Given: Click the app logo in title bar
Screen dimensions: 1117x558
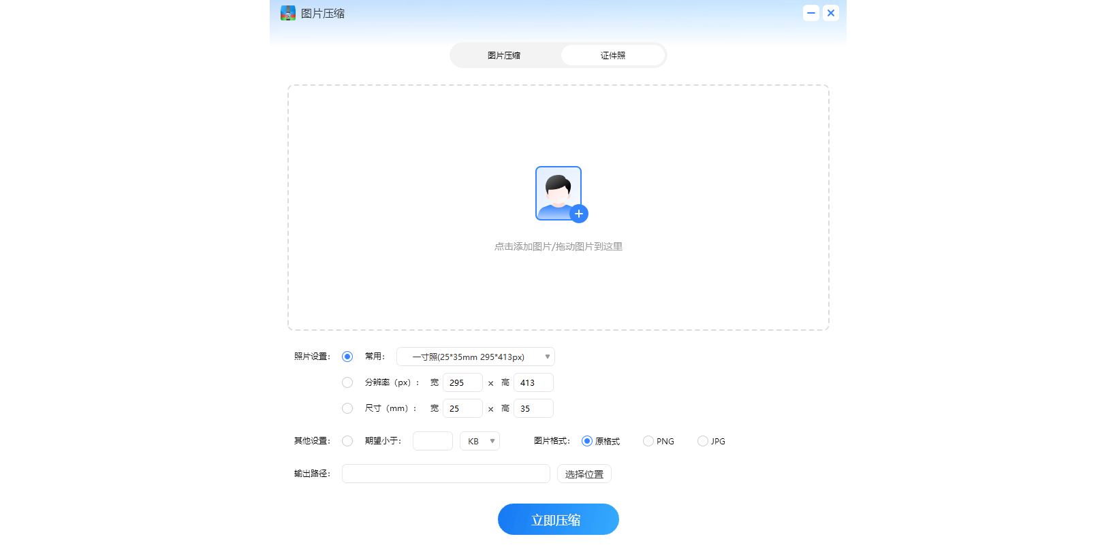Looking at the screenshot, I should point(288,13).
